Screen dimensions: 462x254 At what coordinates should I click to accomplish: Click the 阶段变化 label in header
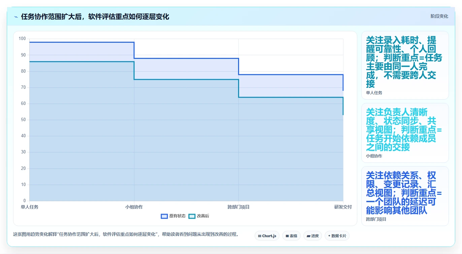[x=439, y=16]
